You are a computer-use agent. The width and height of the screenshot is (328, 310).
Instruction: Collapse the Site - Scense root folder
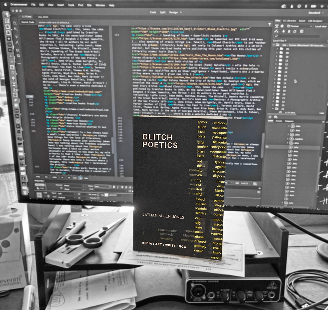274,45
